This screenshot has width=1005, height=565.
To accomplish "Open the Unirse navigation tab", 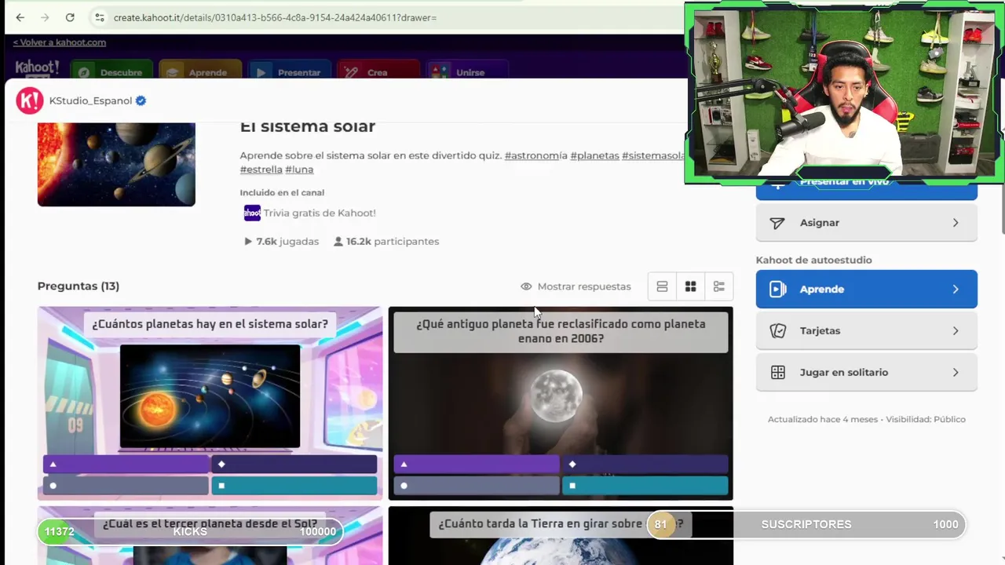I will click(468, 72).
